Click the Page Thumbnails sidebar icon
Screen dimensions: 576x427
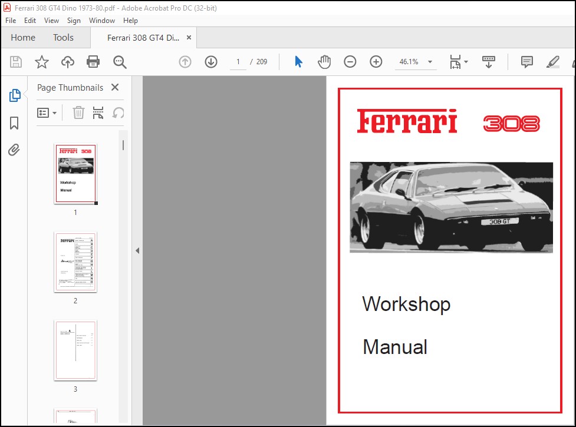pyautogui.click(x=15, y=95)
